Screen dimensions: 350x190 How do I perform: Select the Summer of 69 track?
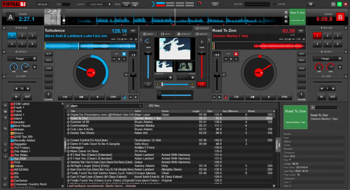click(170, 122)
